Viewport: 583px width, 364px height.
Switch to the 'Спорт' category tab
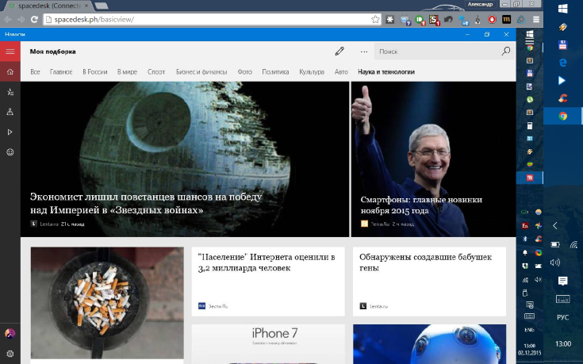tap(156, 72)
